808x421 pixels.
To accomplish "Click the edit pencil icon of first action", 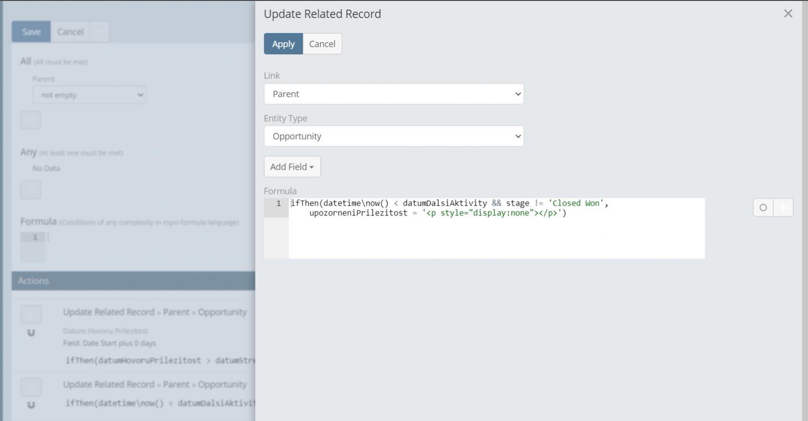I will coord(31,315).
